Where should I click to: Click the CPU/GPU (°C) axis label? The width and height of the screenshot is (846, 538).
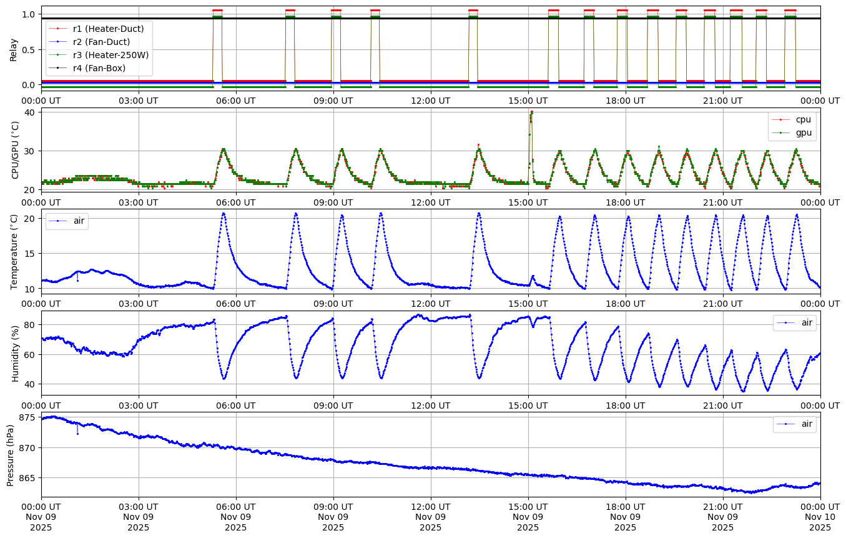16,150
